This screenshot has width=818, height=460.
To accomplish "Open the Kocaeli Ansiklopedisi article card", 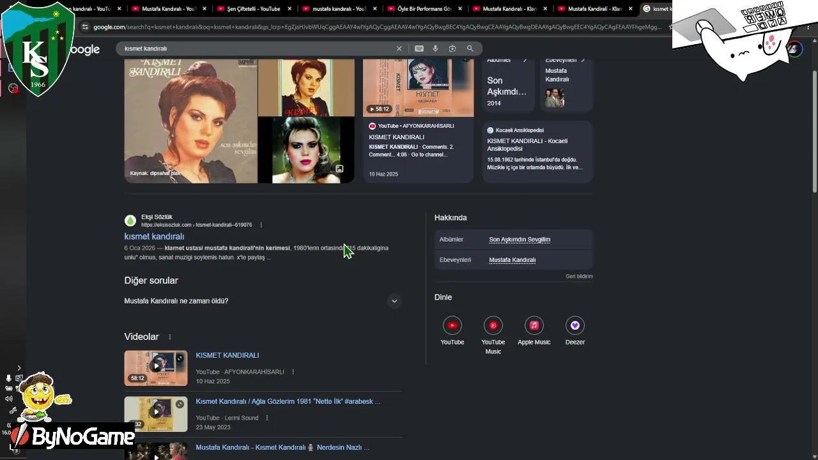I will [x=537, y=152].
